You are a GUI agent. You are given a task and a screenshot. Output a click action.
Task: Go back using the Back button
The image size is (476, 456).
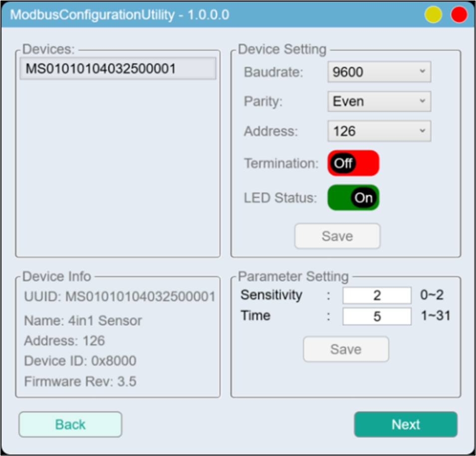coord(70,425)
